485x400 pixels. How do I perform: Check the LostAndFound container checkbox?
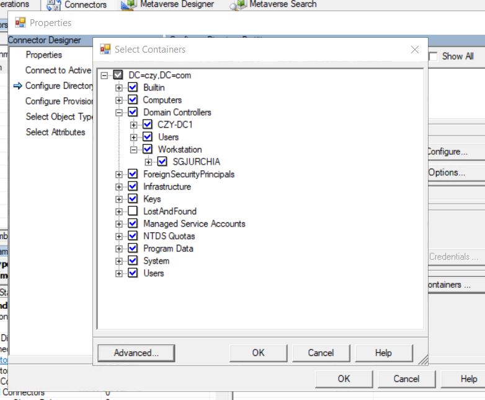(133, 211)
